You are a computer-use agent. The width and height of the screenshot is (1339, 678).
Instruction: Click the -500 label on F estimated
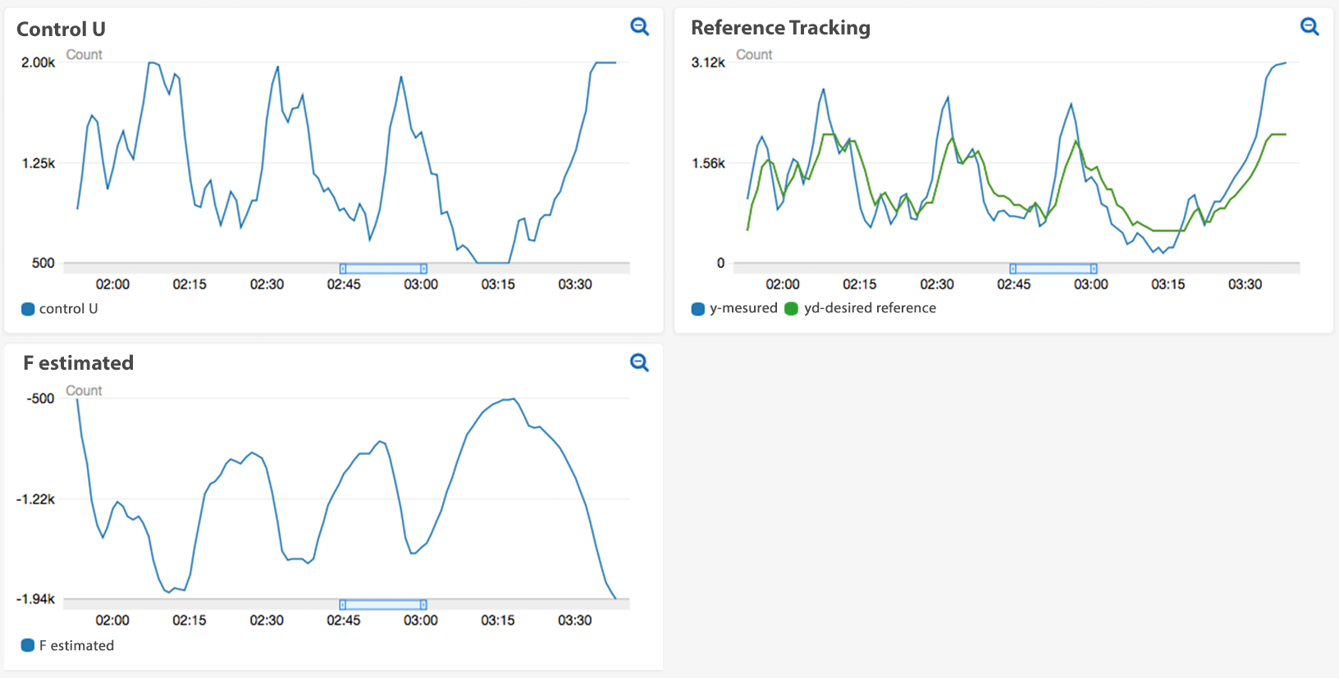coord(40,398)
